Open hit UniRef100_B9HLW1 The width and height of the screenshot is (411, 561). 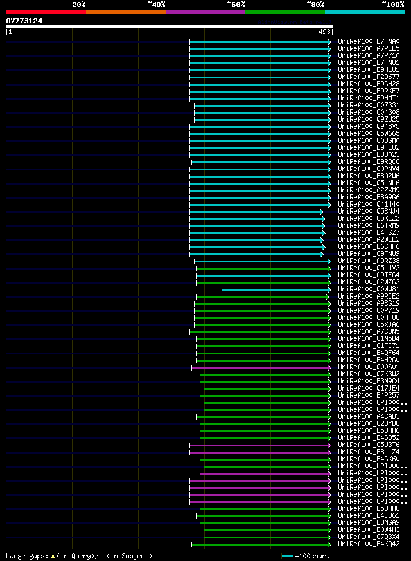tap(369, 69)
